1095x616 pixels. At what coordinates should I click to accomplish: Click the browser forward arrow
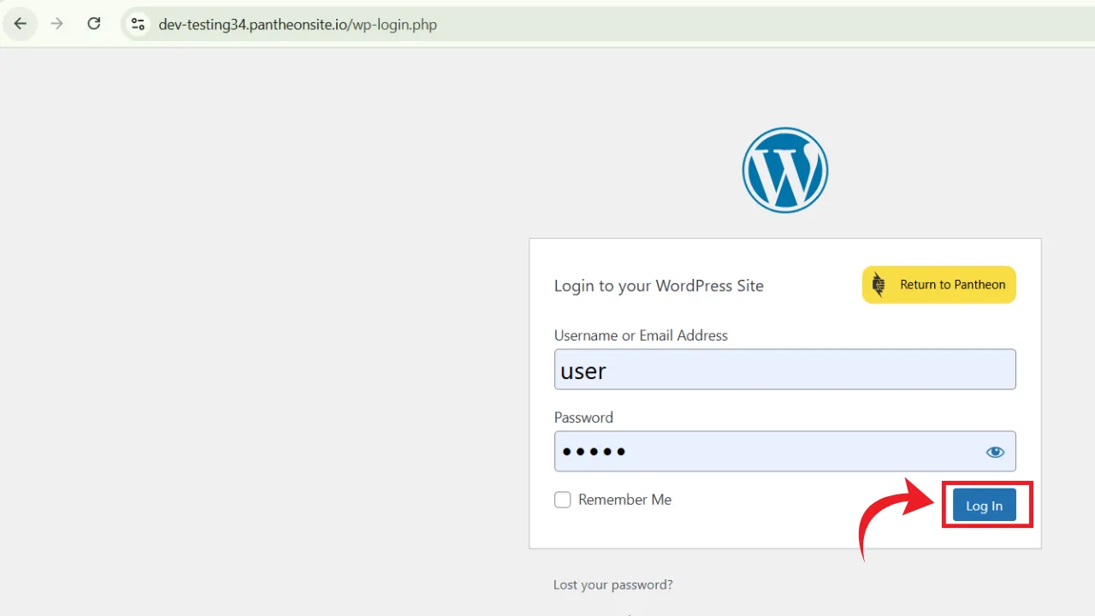point(57,24)
